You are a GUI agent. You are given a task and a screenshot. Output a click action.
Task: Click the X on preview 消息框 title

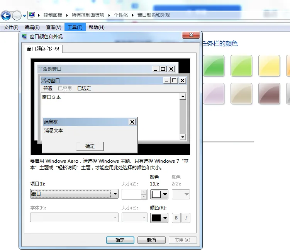click(132, 122)
